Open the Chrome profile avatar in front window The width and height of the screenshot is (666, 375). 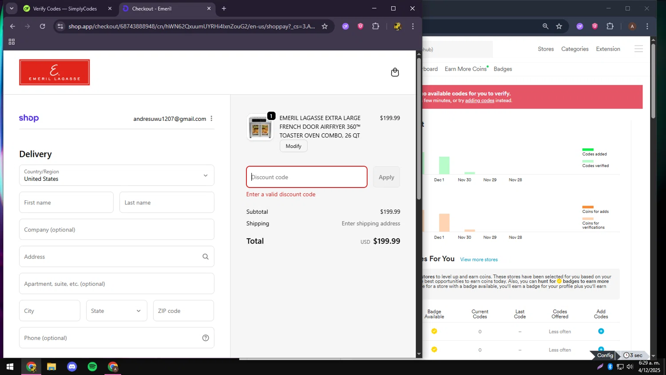(398, 26)
